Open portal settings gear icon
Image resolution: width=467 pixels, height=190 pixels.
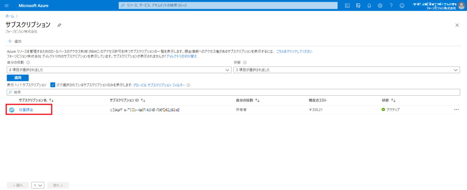[380, 5]
